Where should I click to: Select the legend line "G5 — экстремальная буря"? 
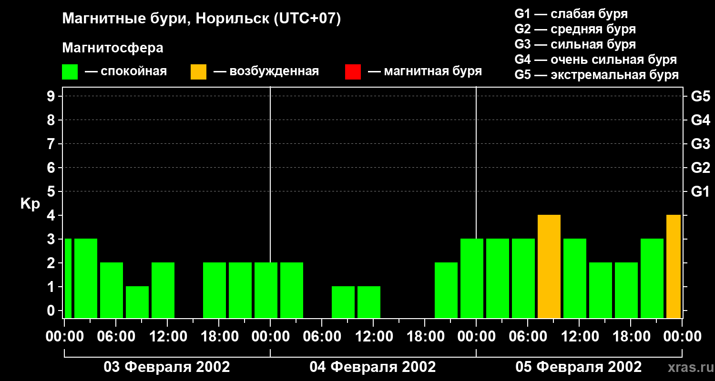coord(597,75)
